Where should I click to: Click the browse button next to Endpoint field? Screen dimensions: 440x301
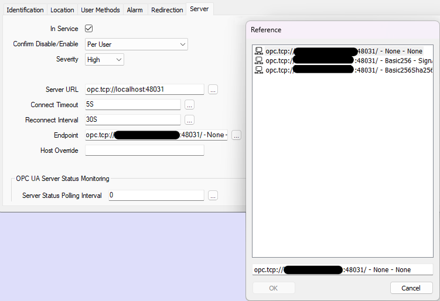click(x=236, y=135)
